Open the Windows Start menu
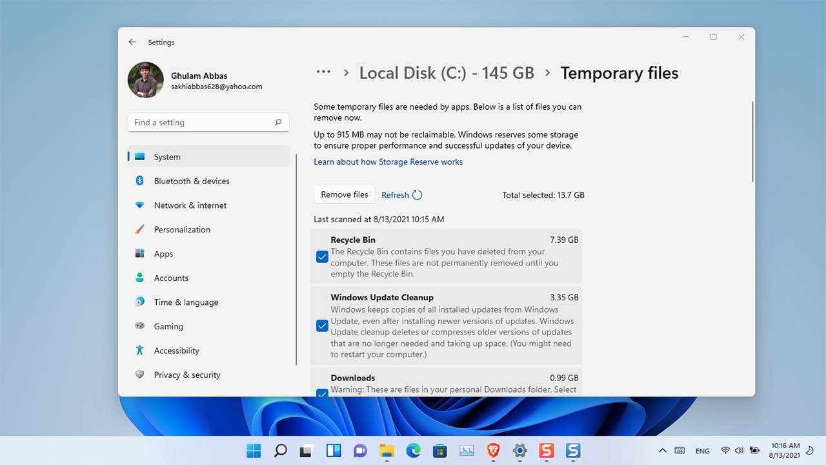The width and height of the screenshot is (826, 465). click(254, 451)
